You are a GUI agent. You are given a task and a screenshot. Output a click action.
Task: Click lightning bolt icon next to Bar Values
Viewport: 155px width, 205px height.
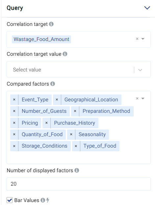[48, 200]
